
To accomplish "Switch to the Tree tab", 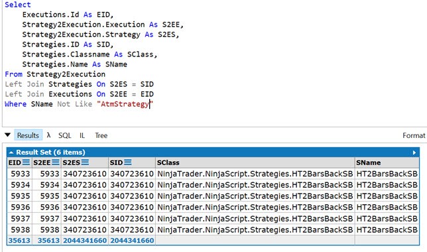I will click(x=101, y=135).
